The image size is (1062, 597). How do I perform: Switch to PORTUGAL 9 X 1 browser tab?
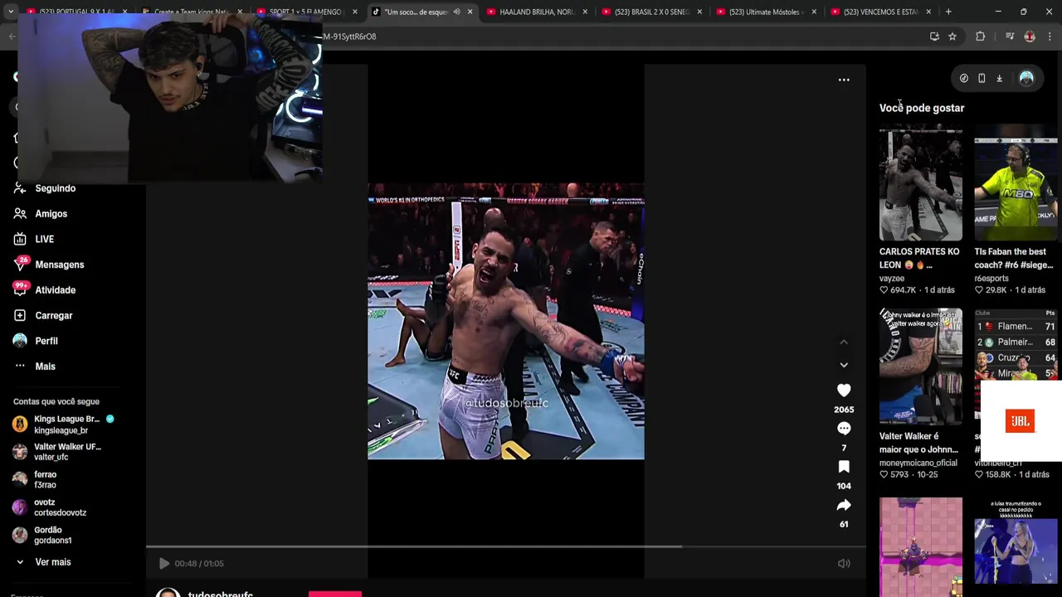(77, 12)
